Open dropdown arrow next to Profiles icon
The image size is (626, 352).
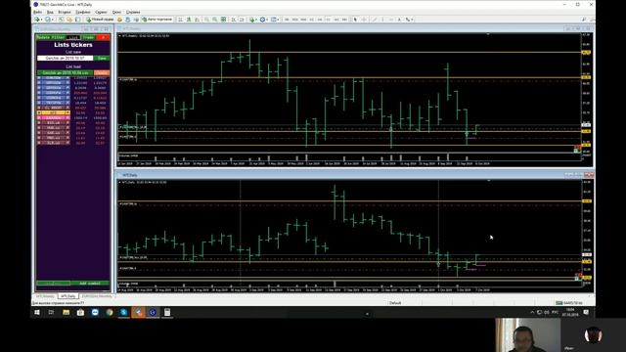(x=52, y=20)
